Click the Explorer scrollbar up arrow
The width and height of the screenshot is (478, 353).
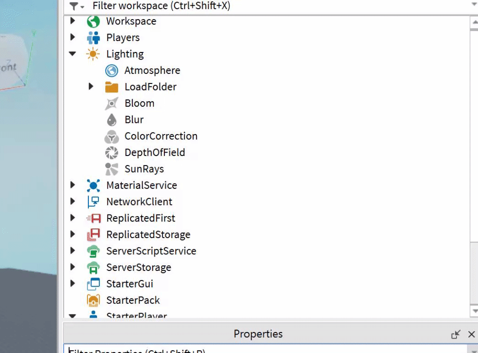tap(474, 22)
